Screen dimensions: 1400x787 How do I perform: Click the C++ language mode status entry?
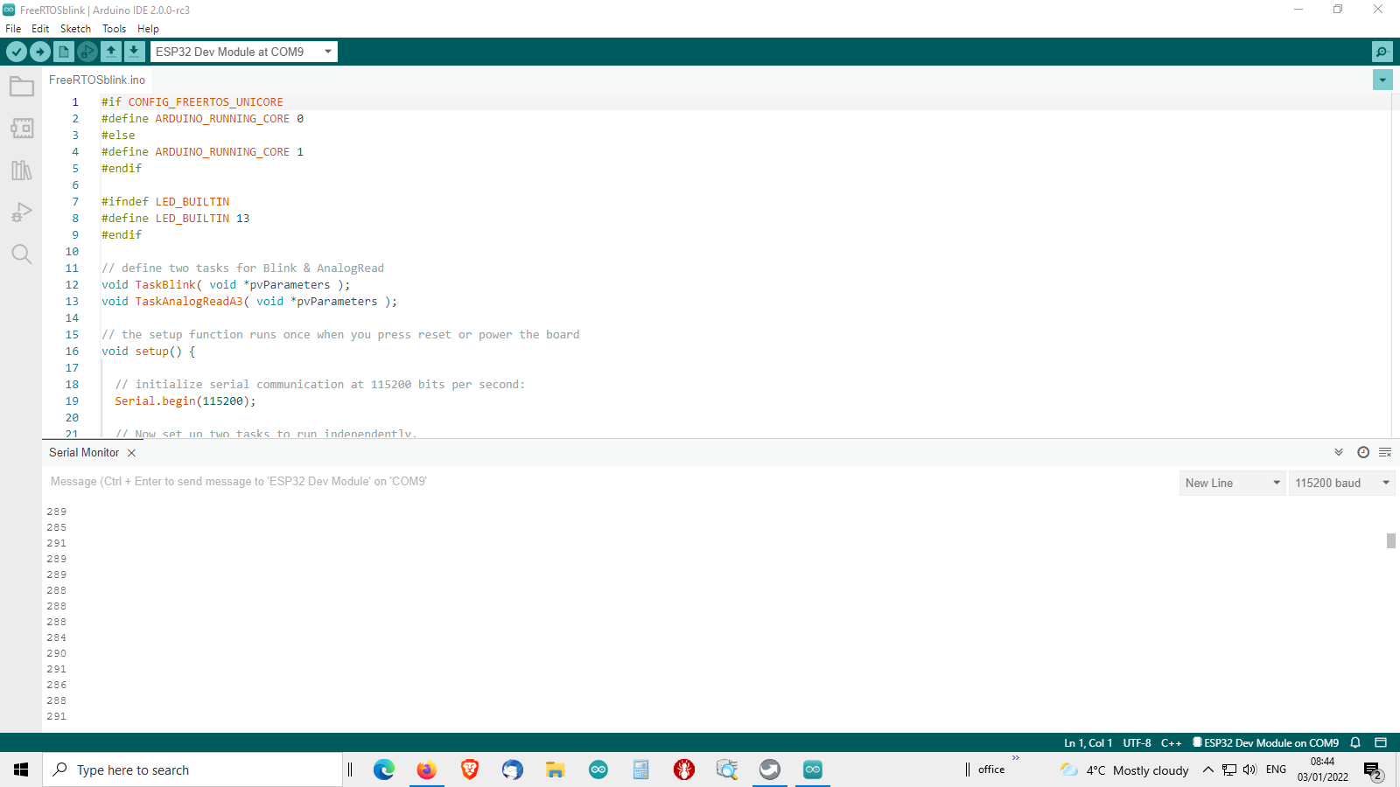tap(1171, 742)
